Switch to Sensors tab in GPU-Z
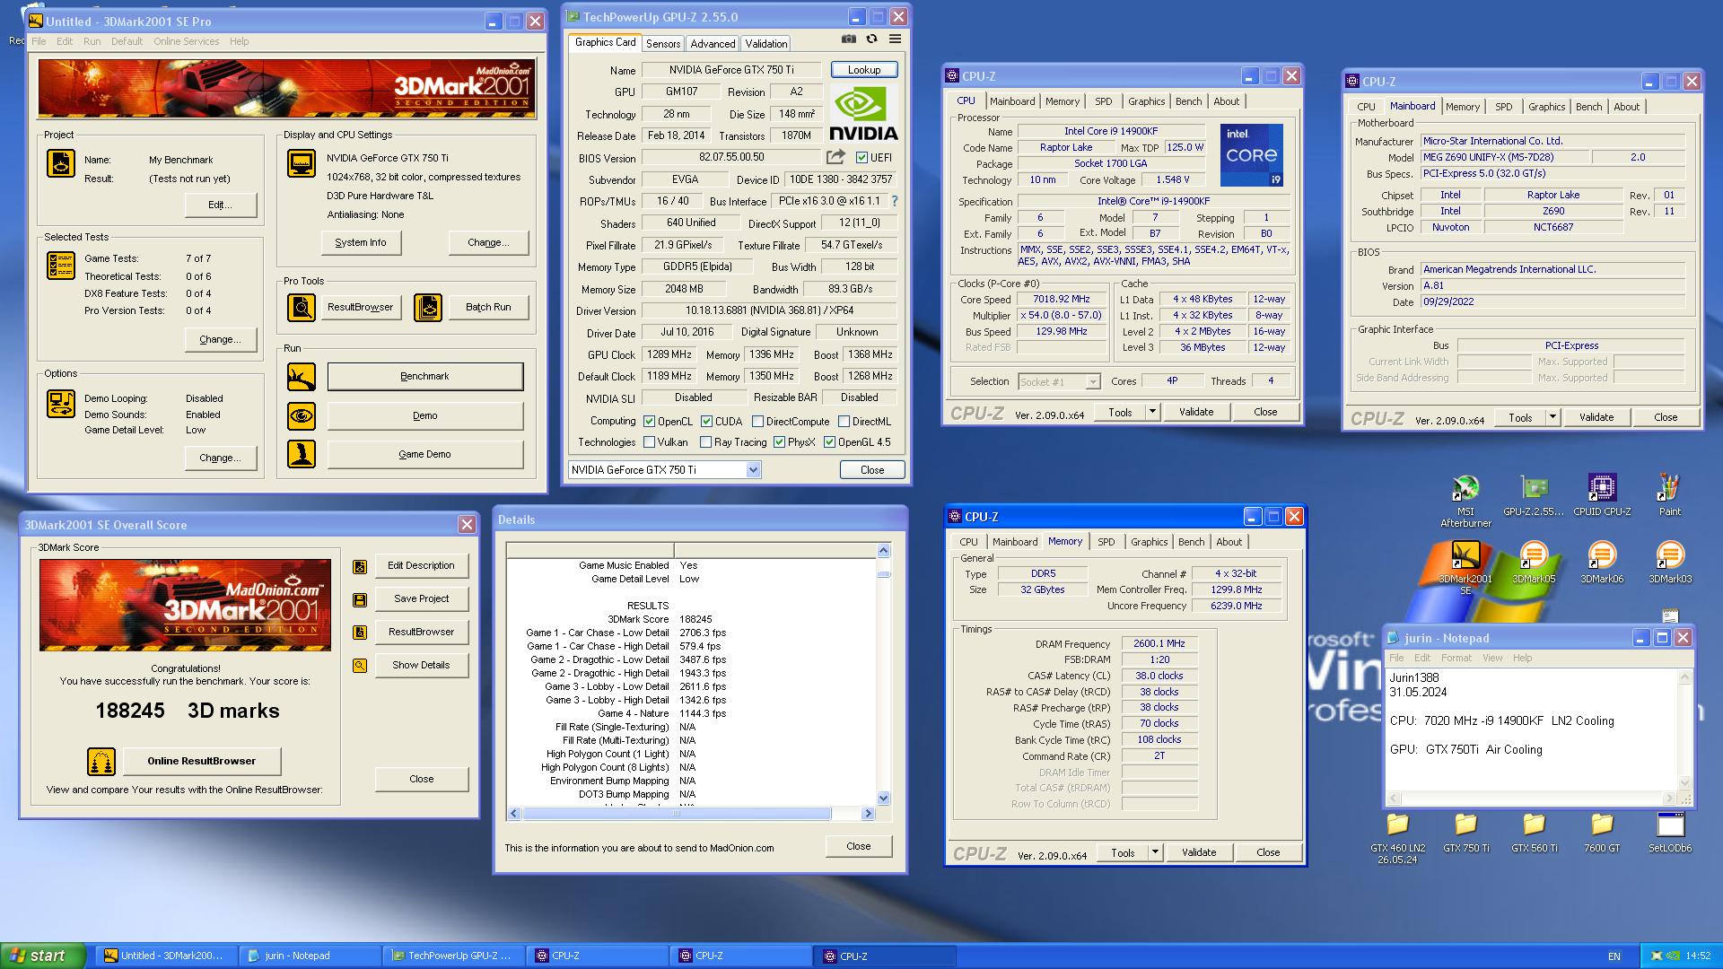Screen dimensions: 1723x969 click(663, 44)
